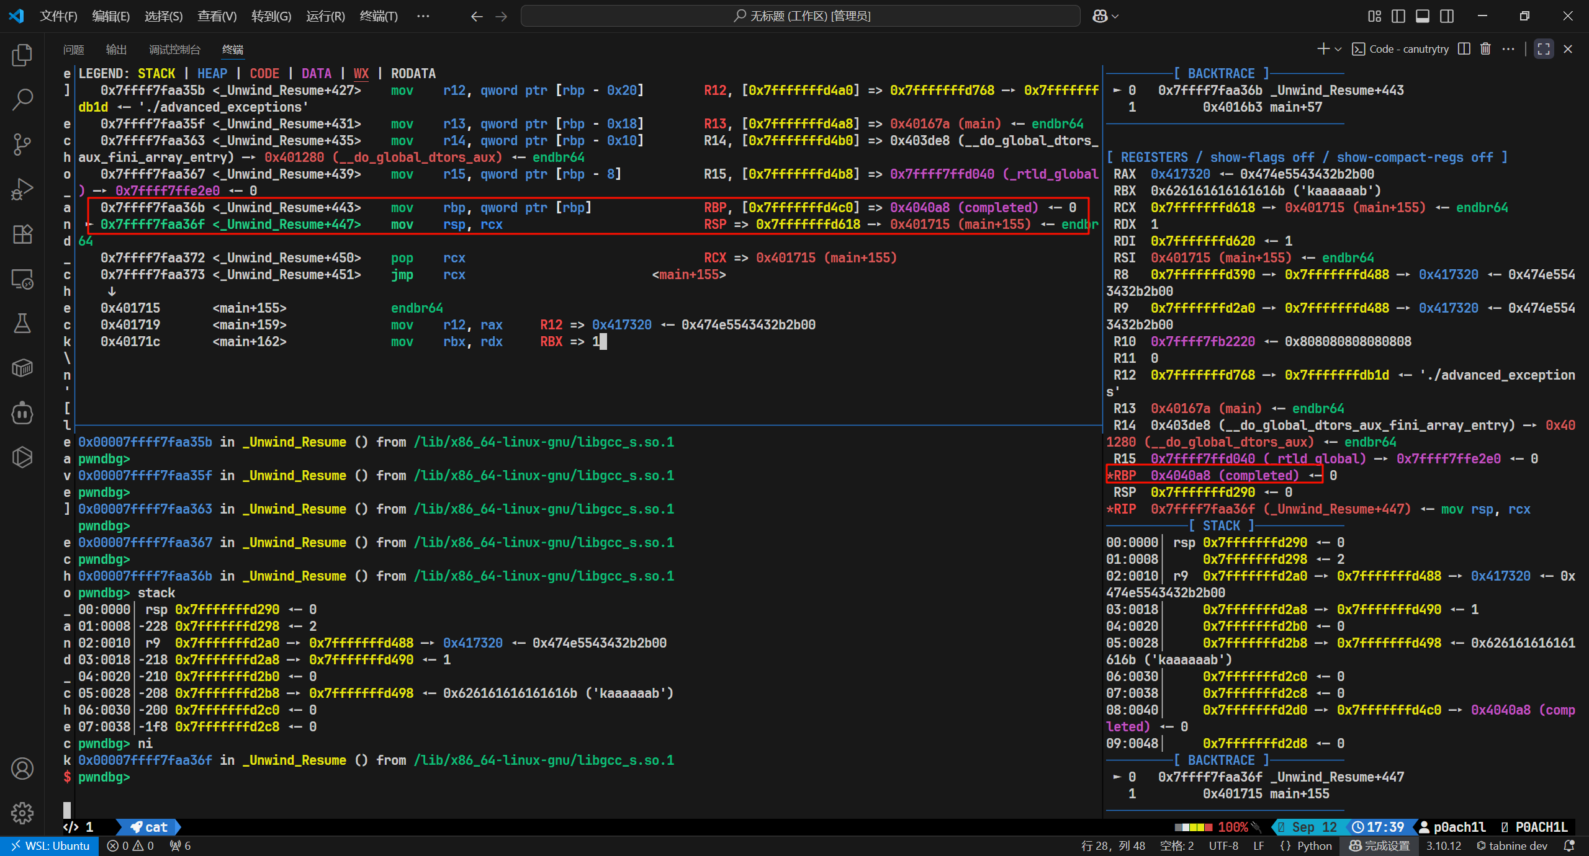Open the 终端(T) menu
Image resolution: width=1589 pixels, height=856 pixels.
[x=379, y=16]
